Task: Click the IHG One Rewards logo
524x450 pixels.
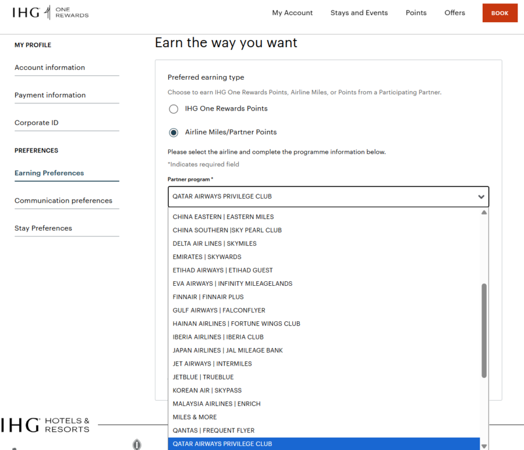Action: coord(51,13)
